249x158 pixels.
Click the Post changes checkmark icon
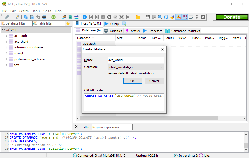(115, 17)
